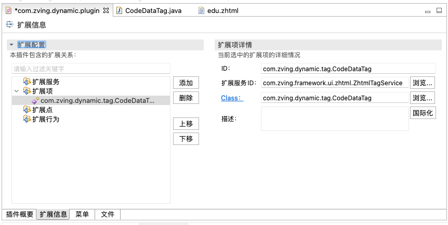Collapse the 扩展配置 section
This screenshot has height=225, width=448.
click(11, 45)
